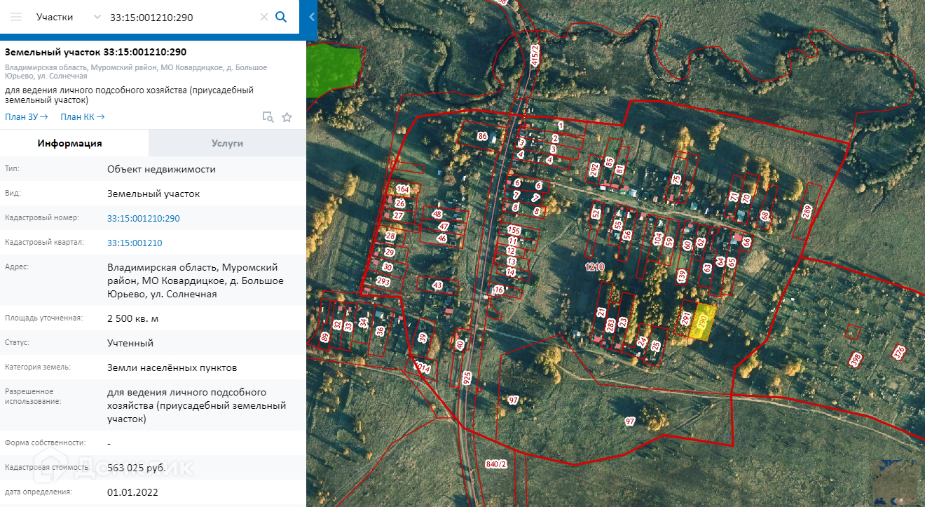The width and height of the screenshot is (925, 507).
Task: Open cadastral number link 33:15:001210:290
Action: (144, 218)
